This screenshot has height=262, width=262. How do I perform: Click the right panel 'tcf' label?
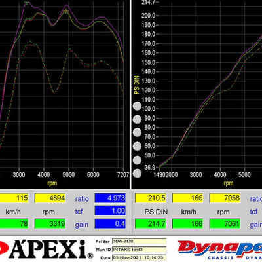(253, 212)
